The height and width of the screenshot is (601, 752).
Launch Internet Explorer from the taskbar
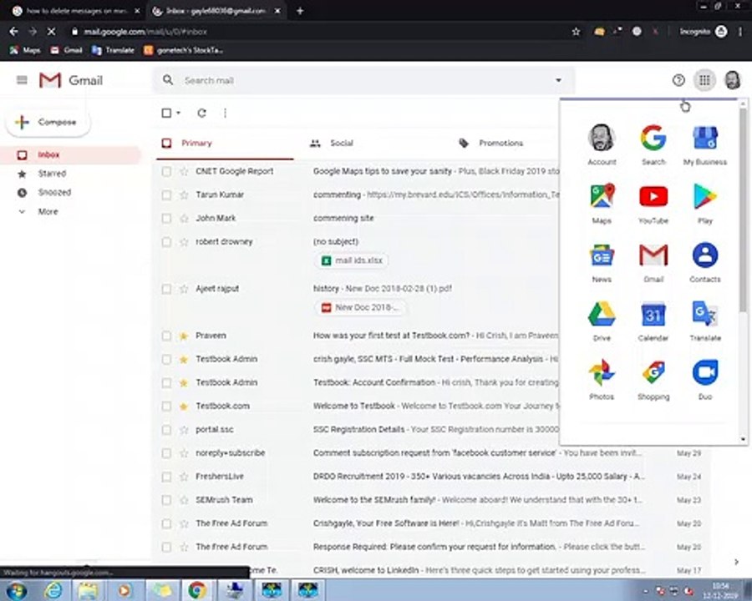pyautogui.click(x=53, y=590)
